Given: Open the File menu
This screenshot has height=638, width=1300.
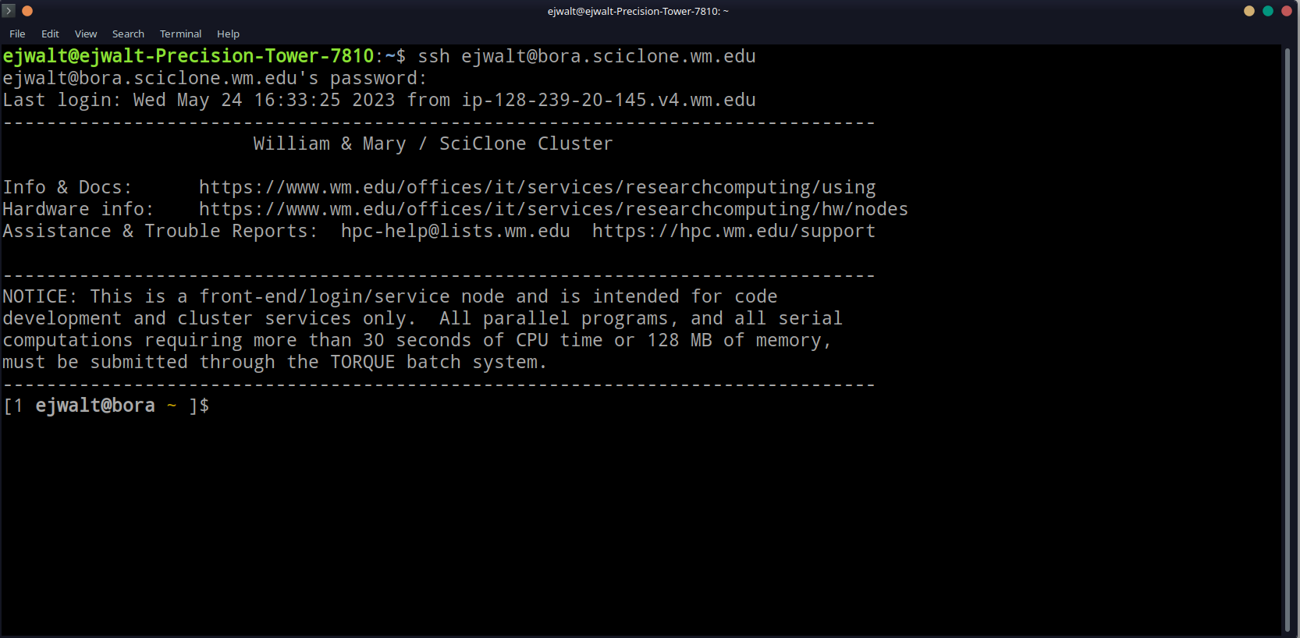Looking at the screenshot, I should coord(17,34).
